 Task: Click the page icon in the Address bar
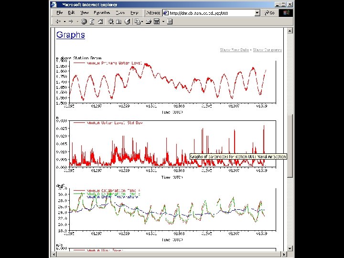(x=166, y=13)
